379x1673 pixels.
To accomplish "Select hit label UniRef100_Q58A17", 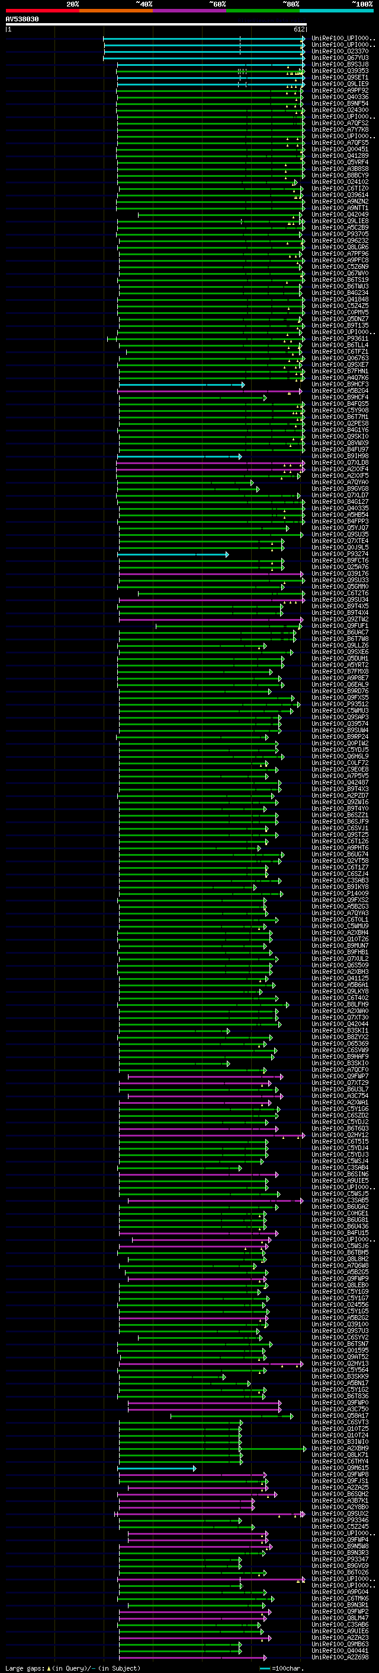I will [340, 1416].
